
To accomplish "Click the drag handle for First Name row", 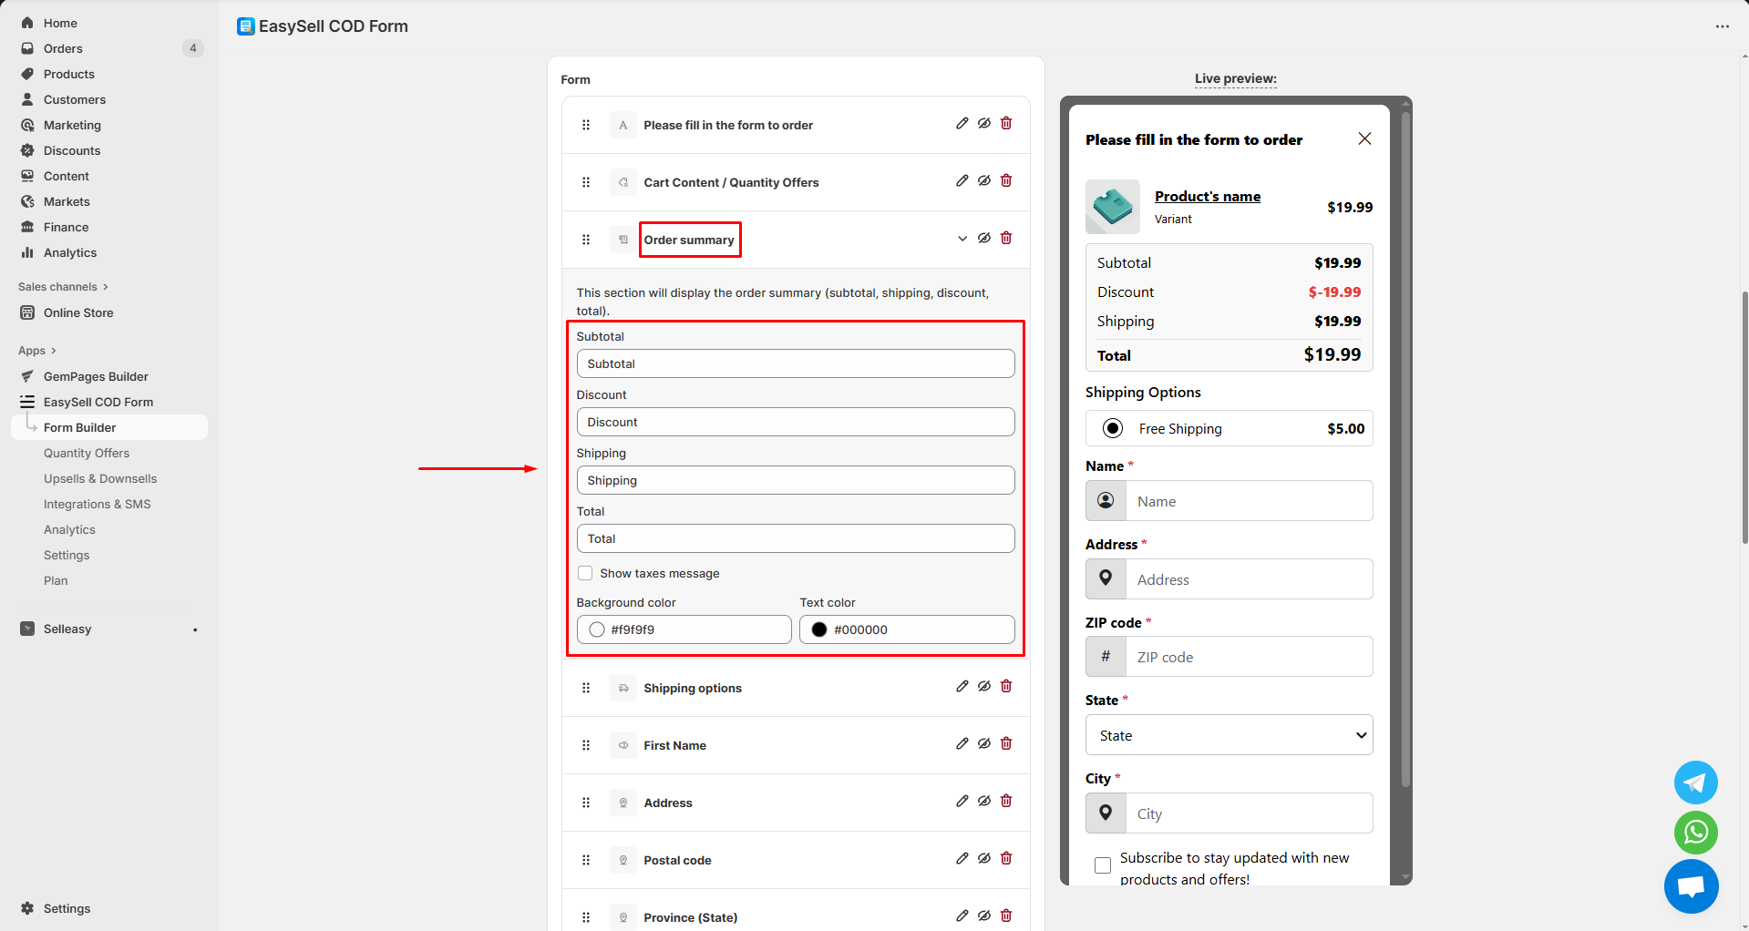I will [x=586, y=745].
